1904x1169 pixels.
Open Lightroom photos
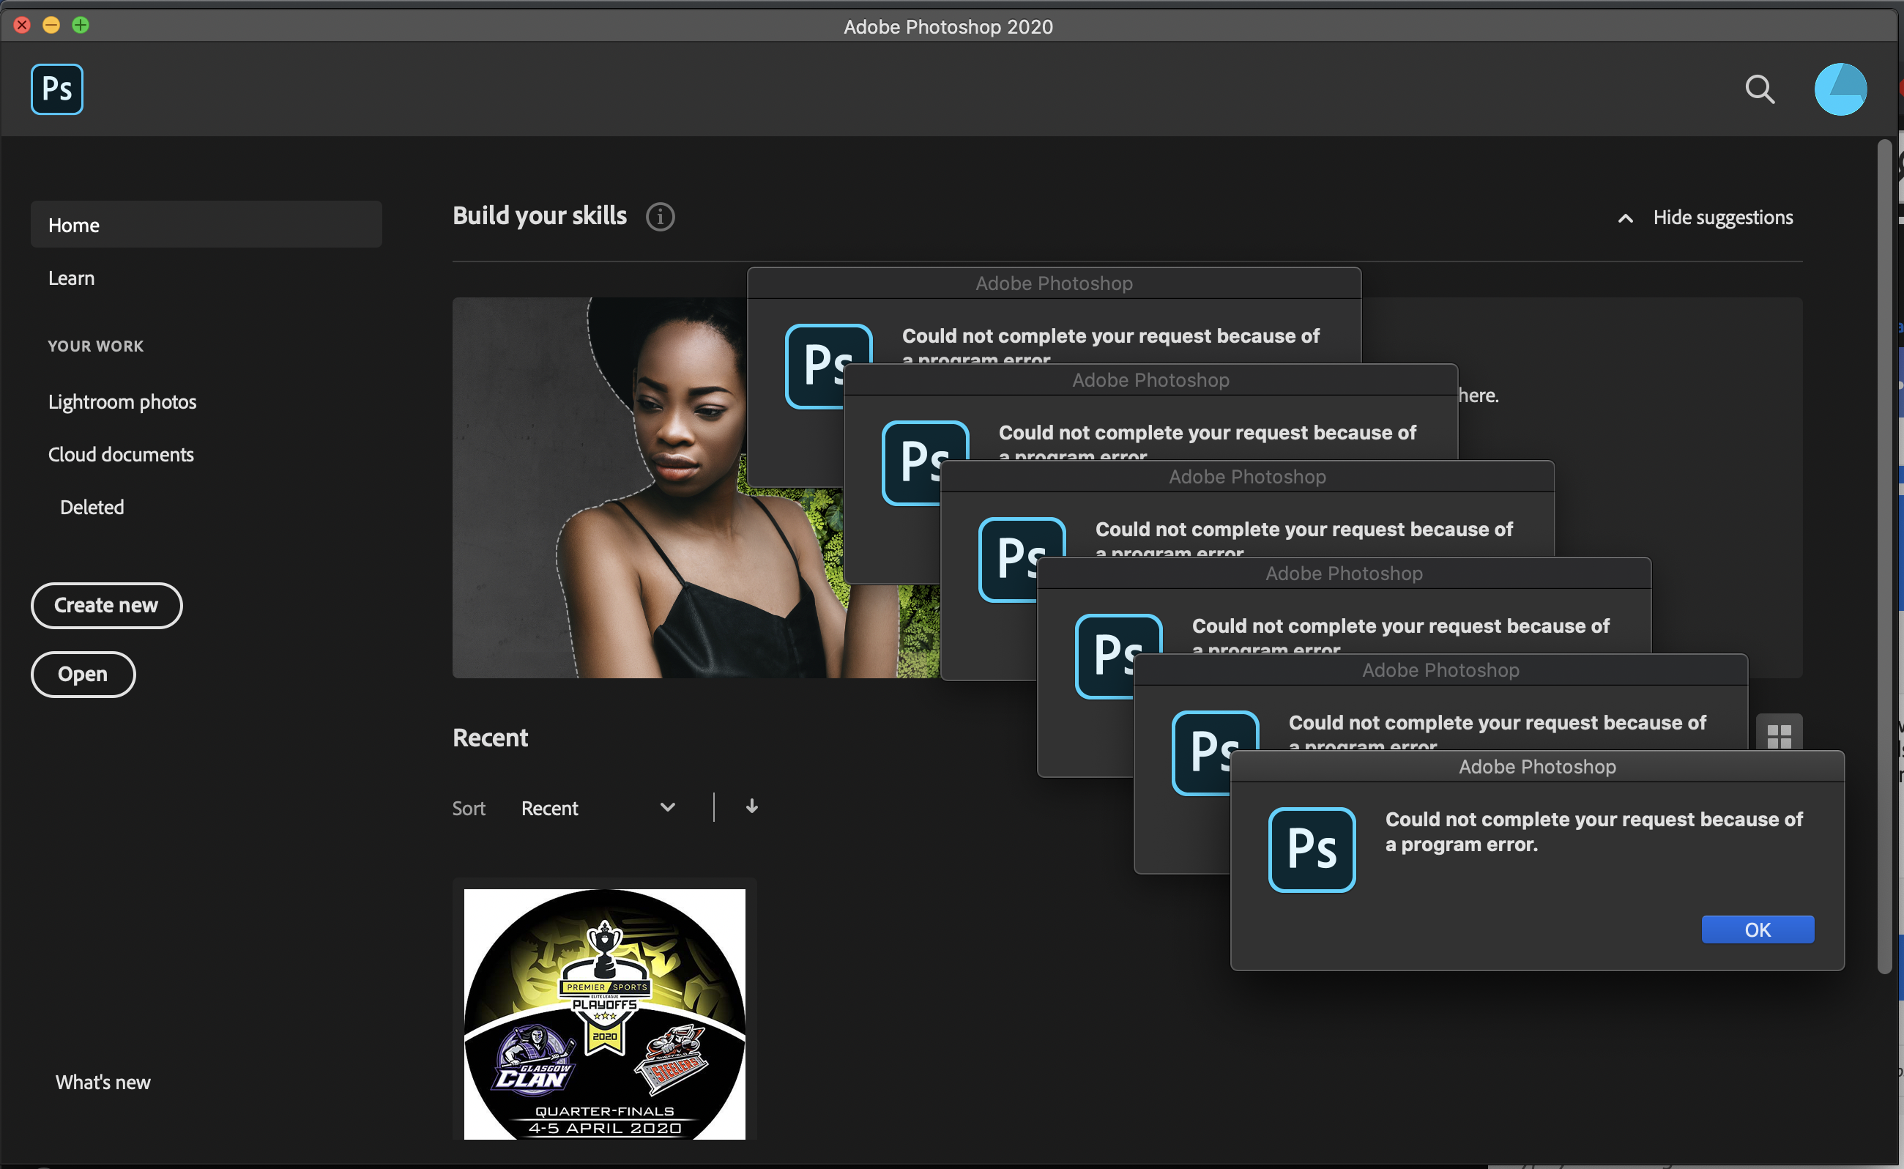pyautogui.click(x=122, y=401)
